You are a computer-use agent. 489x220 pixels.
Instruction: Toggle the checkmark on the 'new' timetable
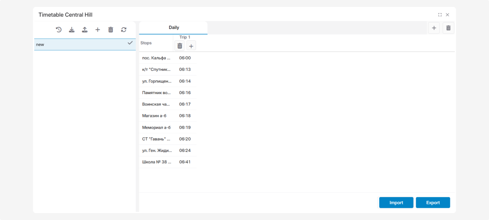tap(130, 43)
